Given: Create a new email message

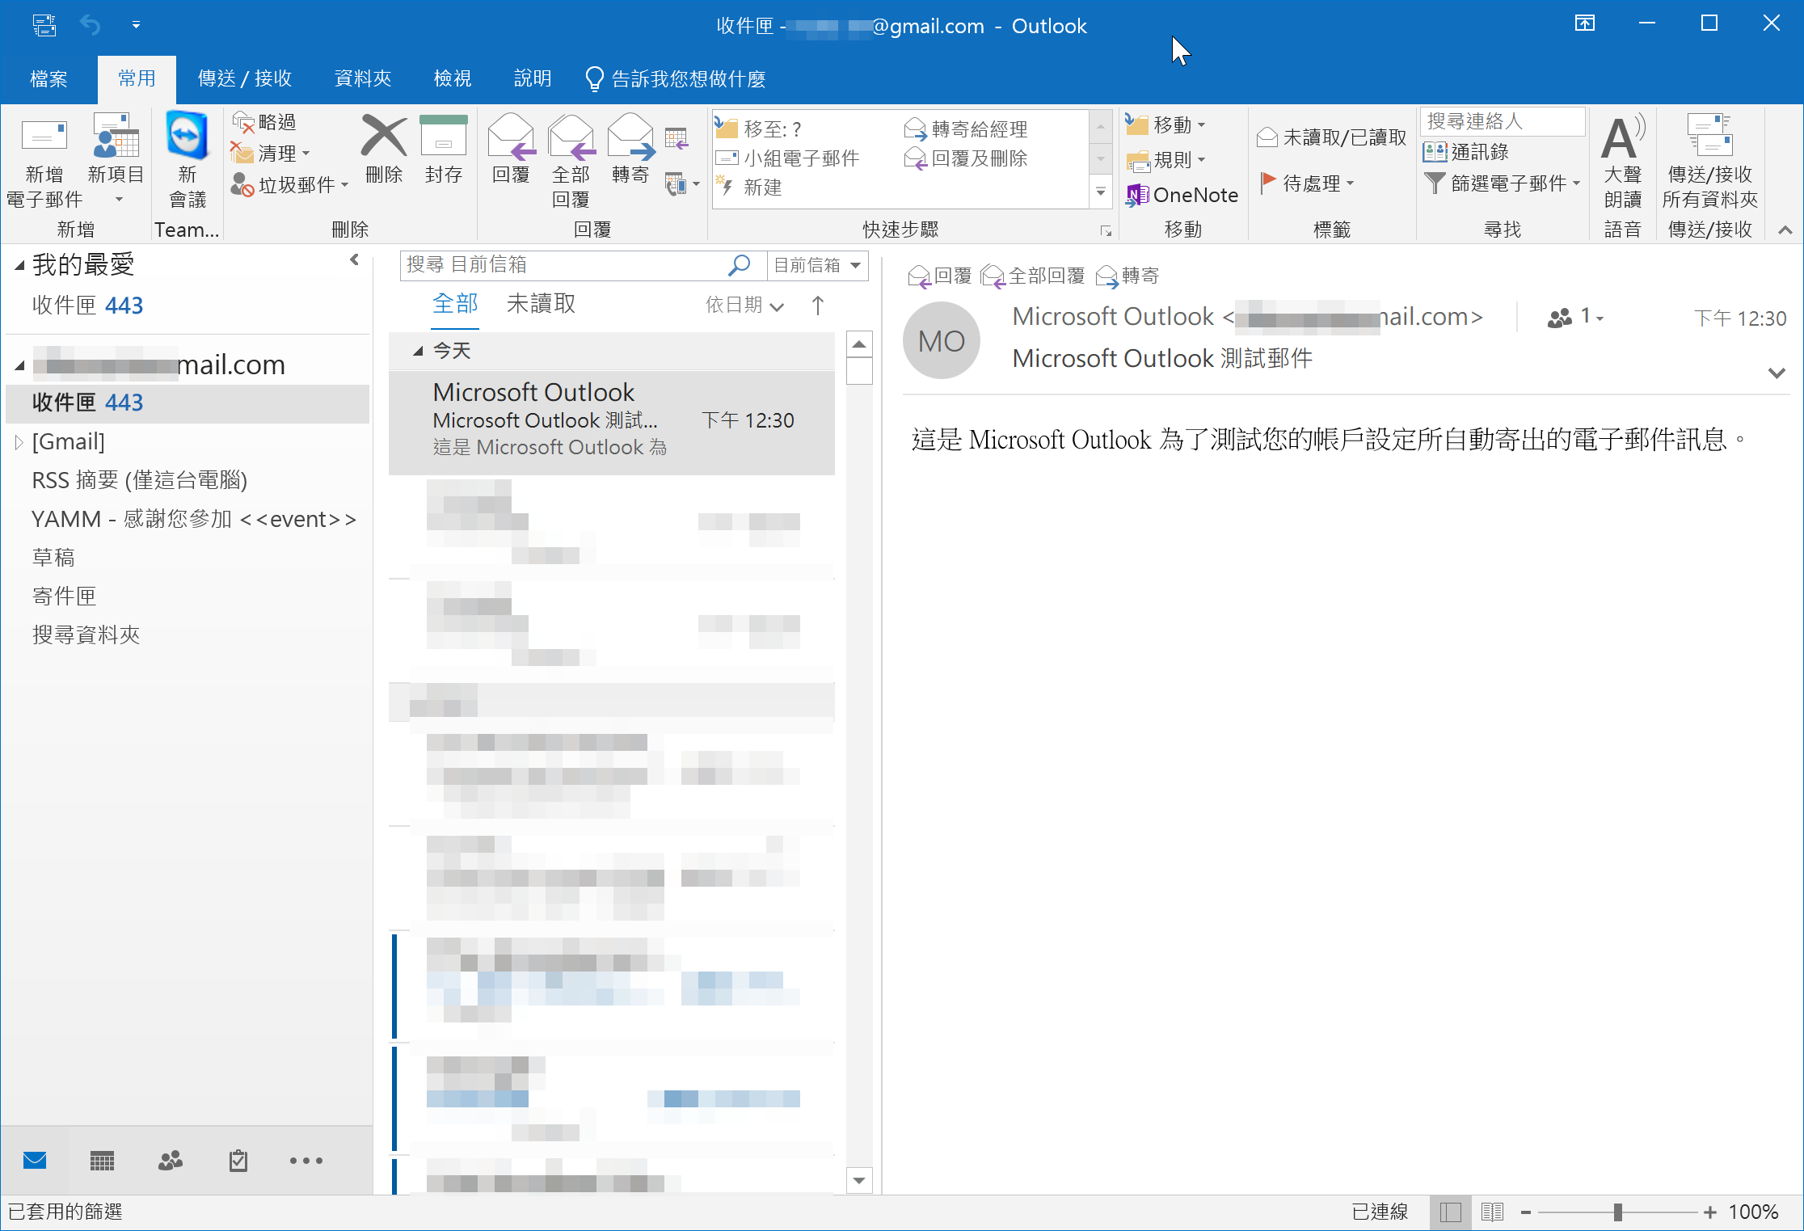Looking at the screenshot, I should click(44, 163).
